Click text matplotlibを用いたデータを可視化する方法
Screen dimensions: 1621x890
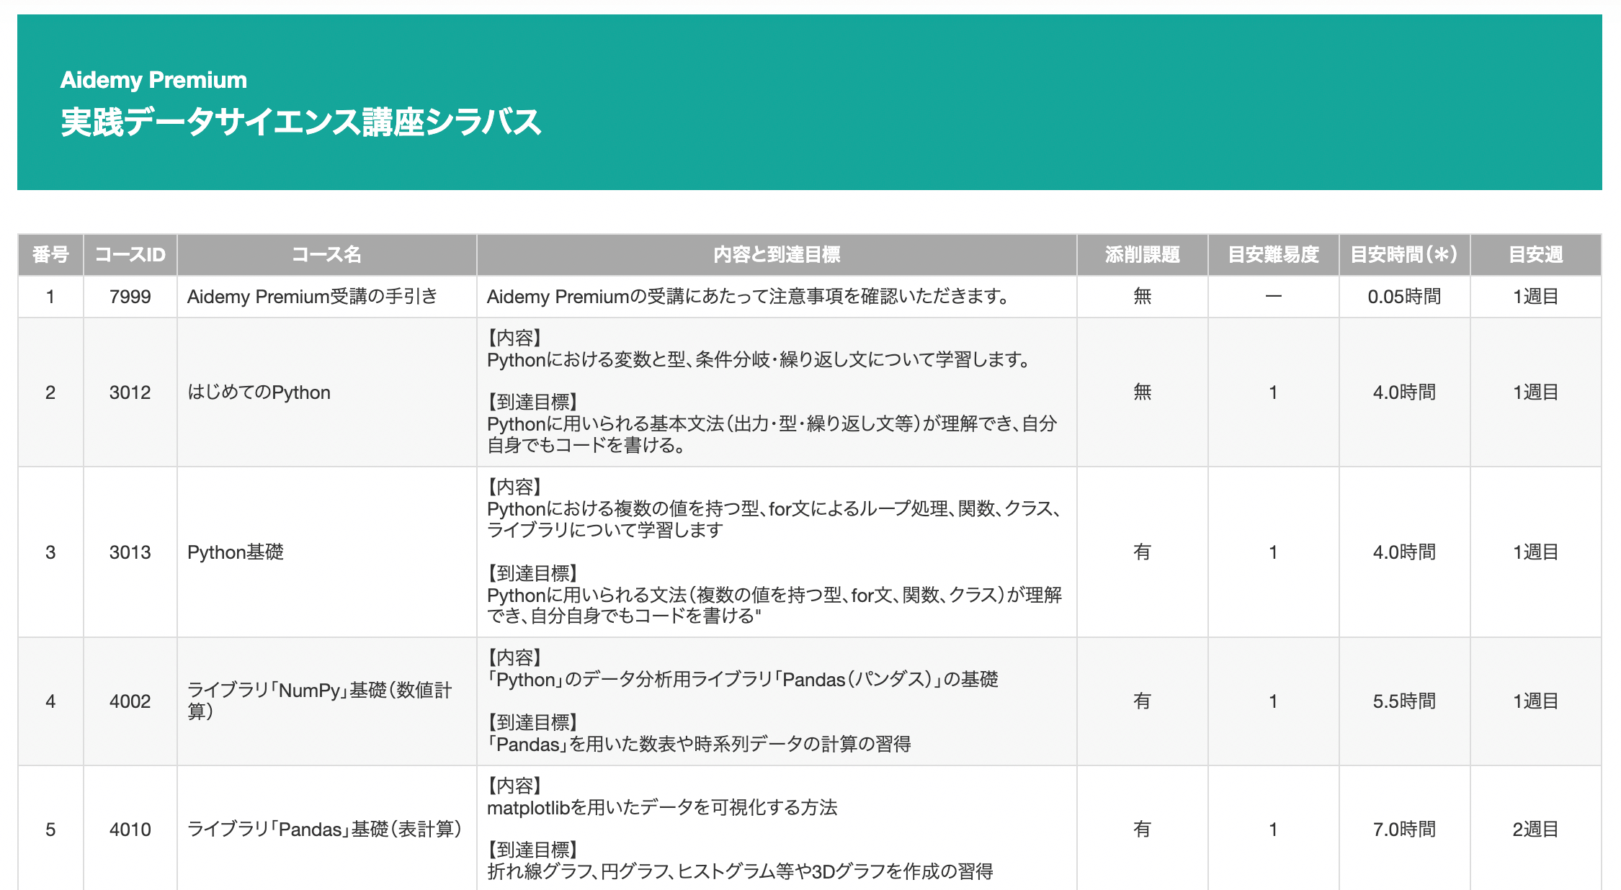[x=662, y=808]
